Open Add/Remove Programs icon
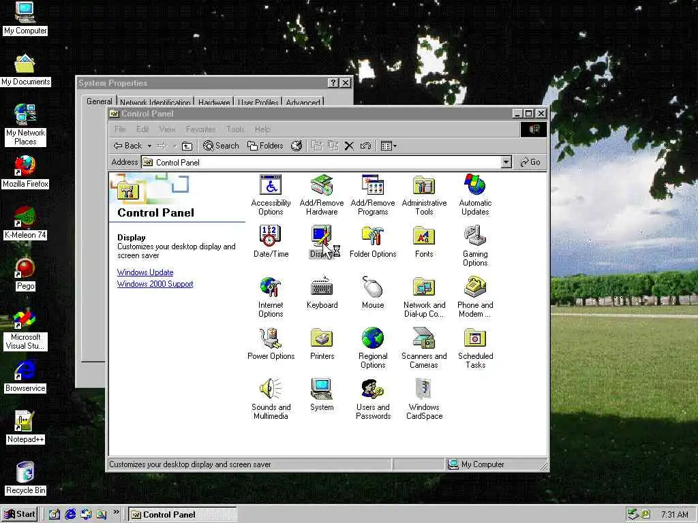 373,195
